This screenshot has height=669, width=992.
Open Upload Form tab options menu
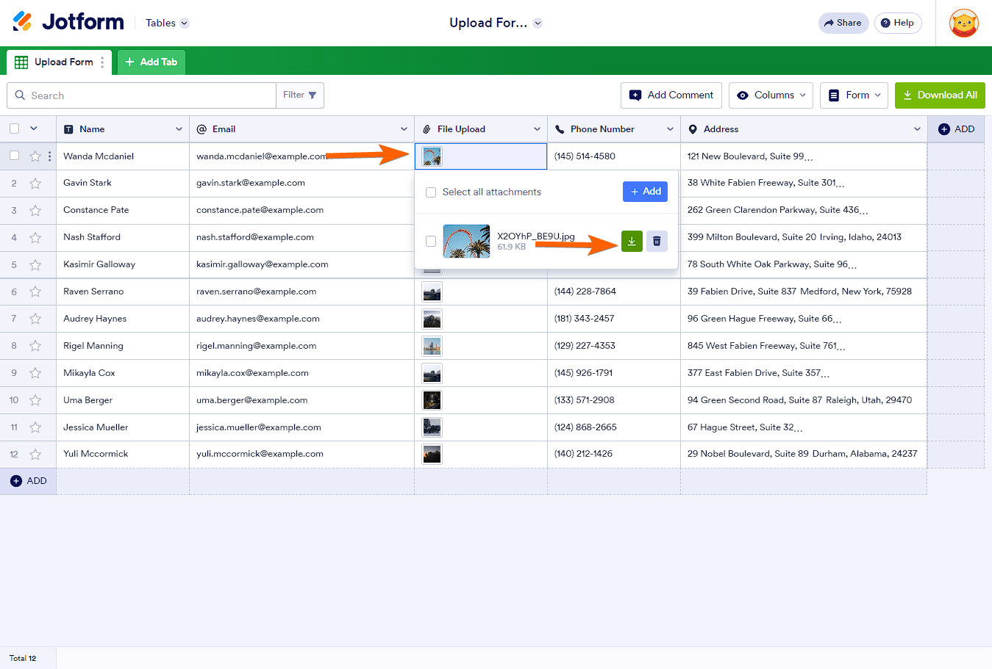tap(102, 62)
